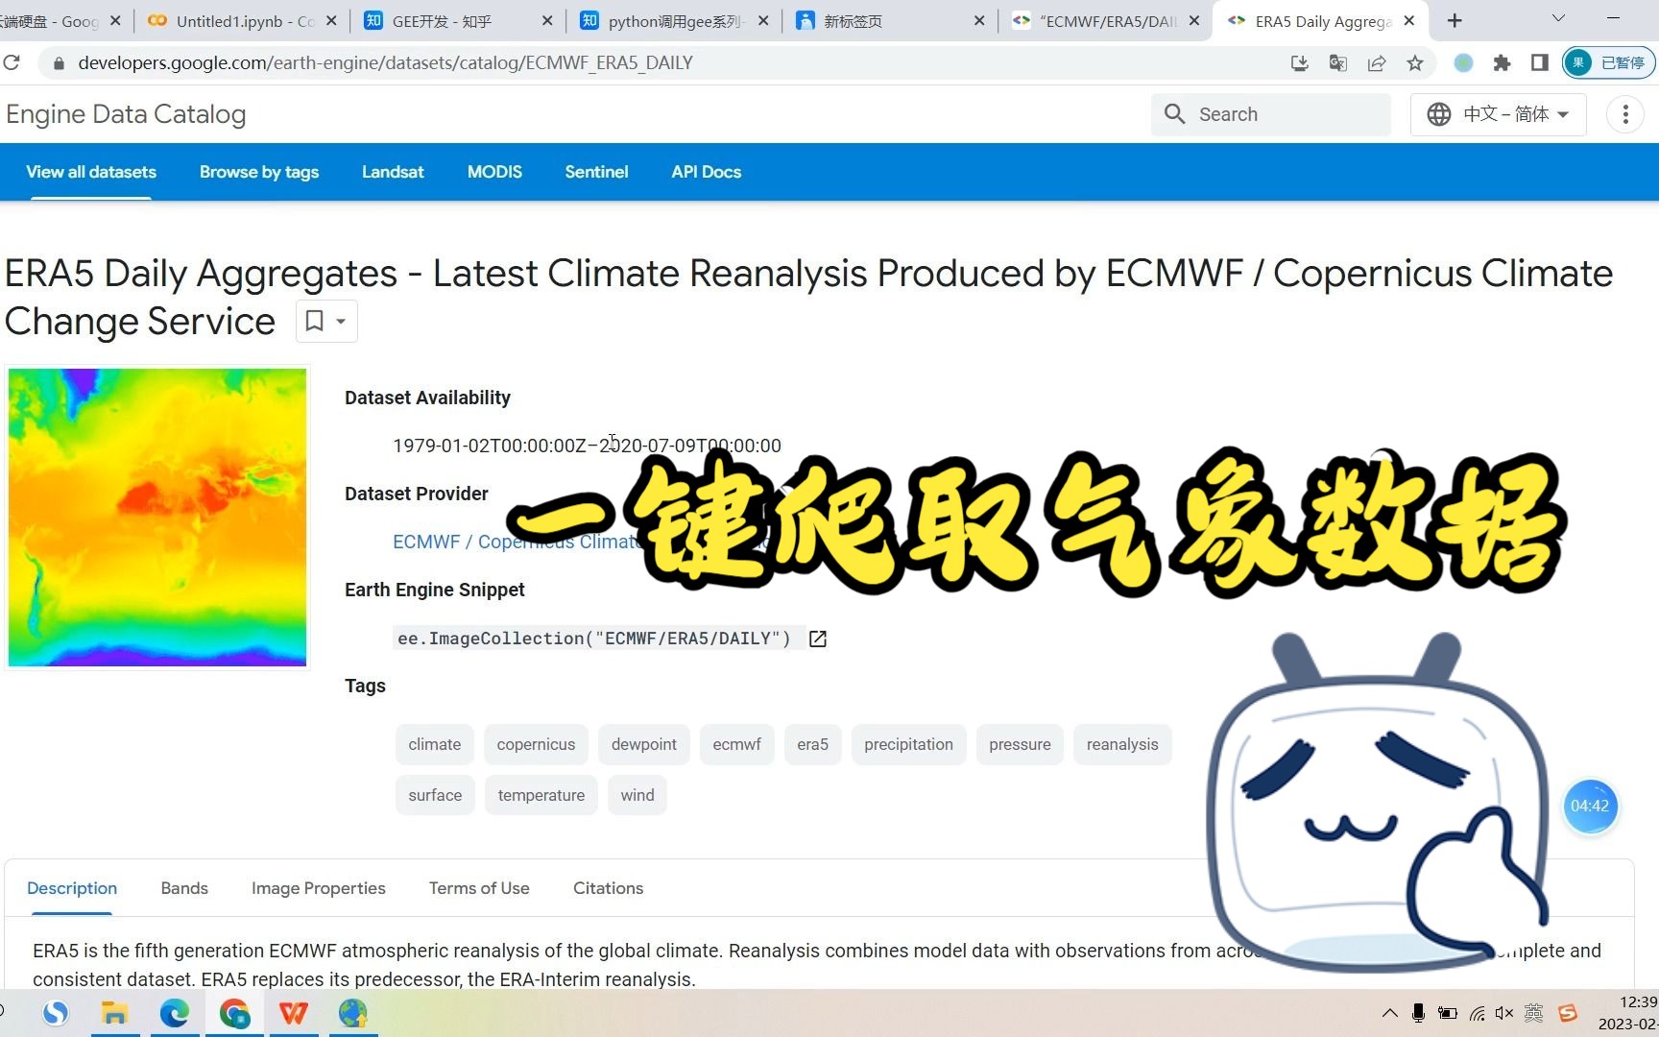This screenshot has width=1659, height=1037.
Task: Open the Landsat datasets menu item
Action: pyautogui.click(x=393, y=172)
